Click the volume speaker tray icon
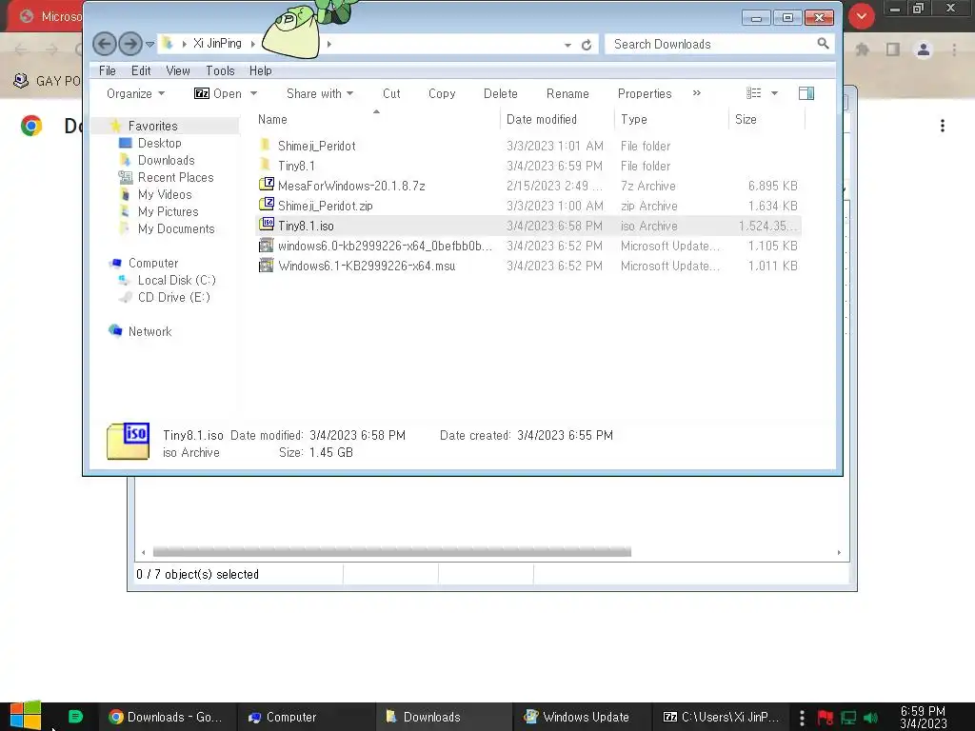The height and width of the screenshot is (731, 975). 870,718
